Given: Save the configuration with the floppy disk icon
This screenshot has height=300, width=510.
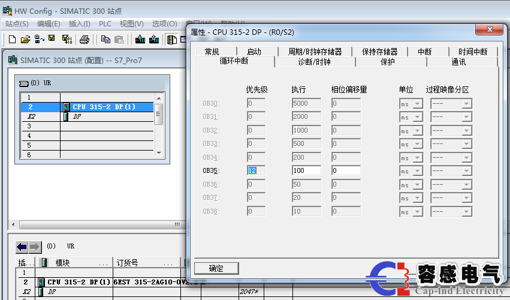Looking at the screenshot, I should pyautogui.click(x=52, y=38).
